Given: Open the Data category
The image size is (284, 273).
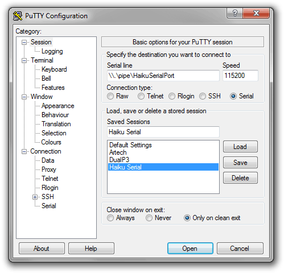Looking at the screenshot, I should [48, 160].
